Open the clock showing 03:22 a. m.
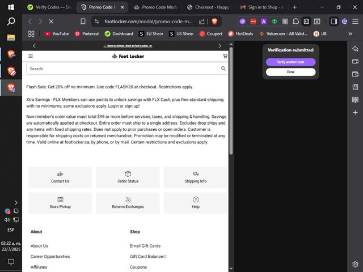 point(11,246)
